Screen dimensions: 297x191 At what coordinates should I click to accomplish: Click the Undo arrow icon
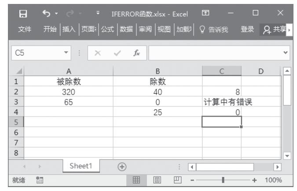[46, 9]
